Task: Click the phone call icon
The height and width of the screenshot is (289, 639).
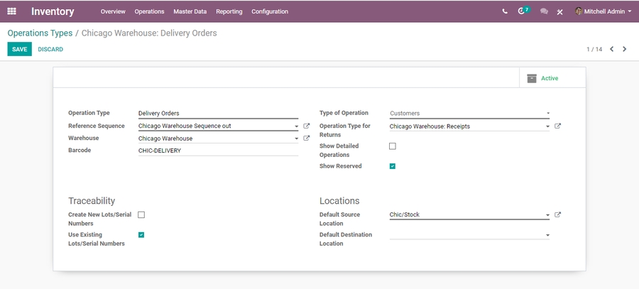Action: click(505, 11)
